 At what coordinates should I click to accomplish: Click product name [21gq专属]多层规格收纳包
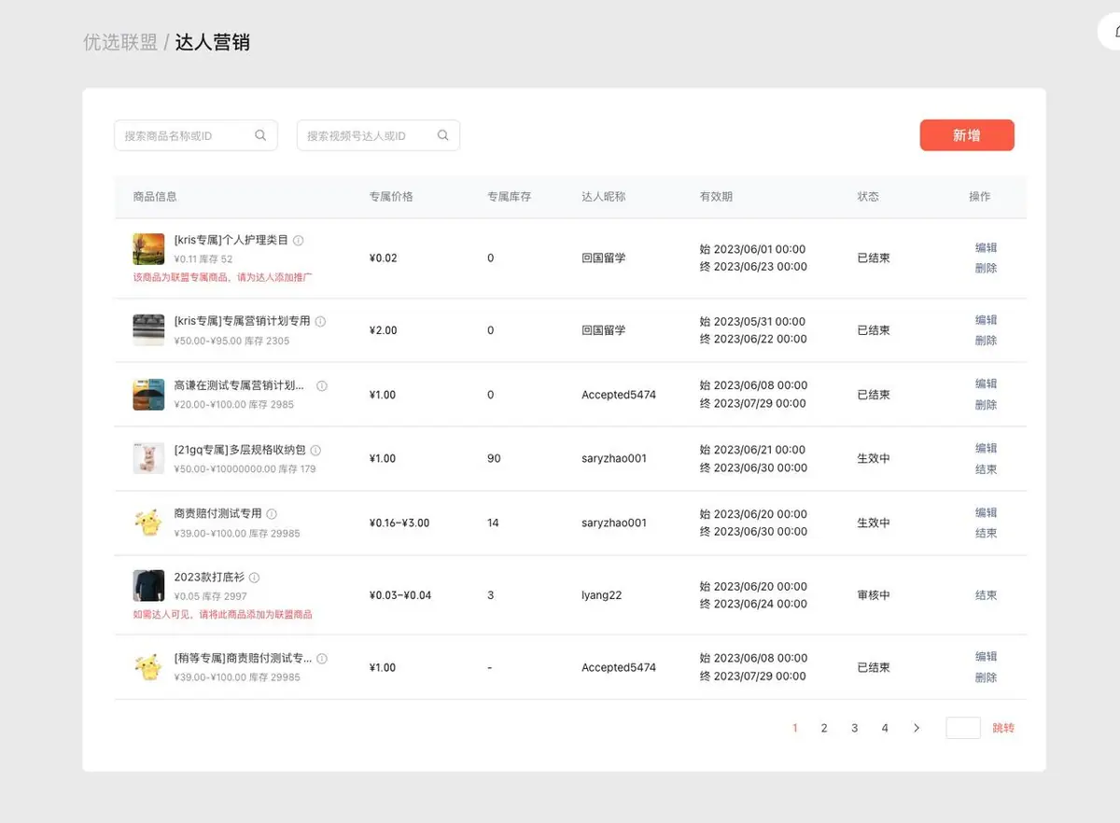(240, 450)
